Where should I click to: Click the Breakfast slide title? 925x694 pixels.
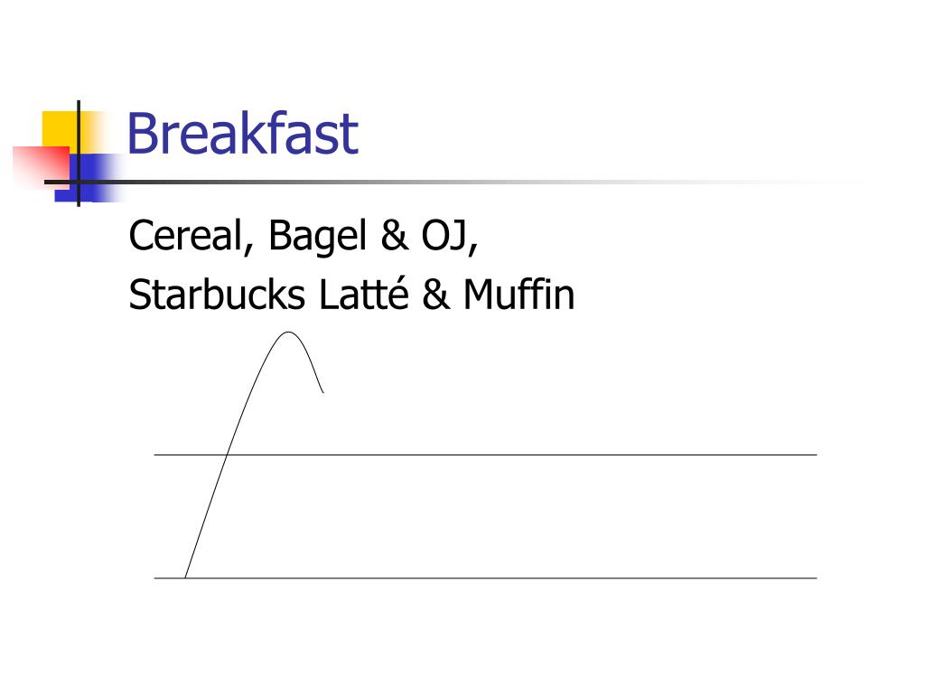coord(242,134)
